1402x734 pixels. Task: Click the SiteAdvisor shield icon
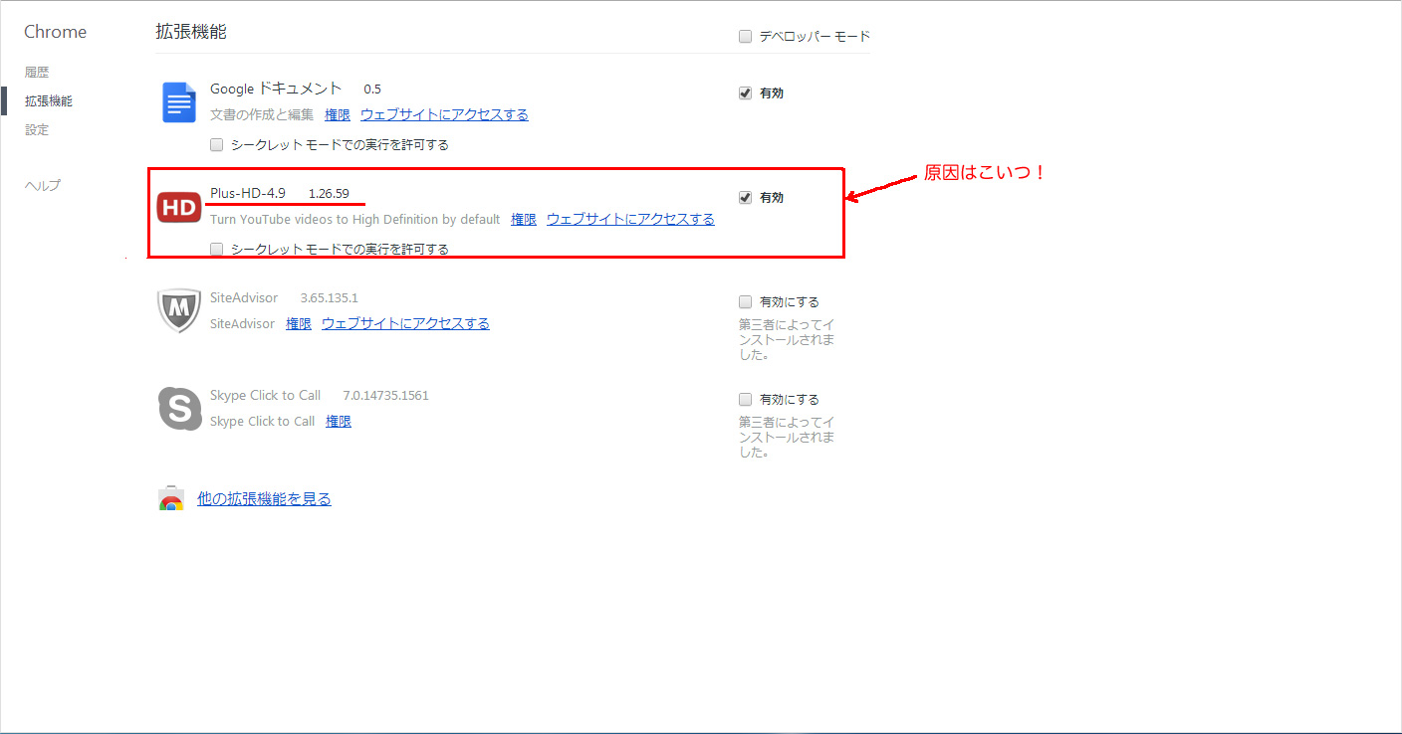point(179,310)
